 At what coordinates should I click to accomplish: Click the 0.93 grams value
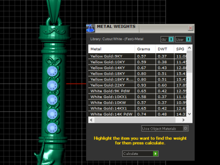142,85
